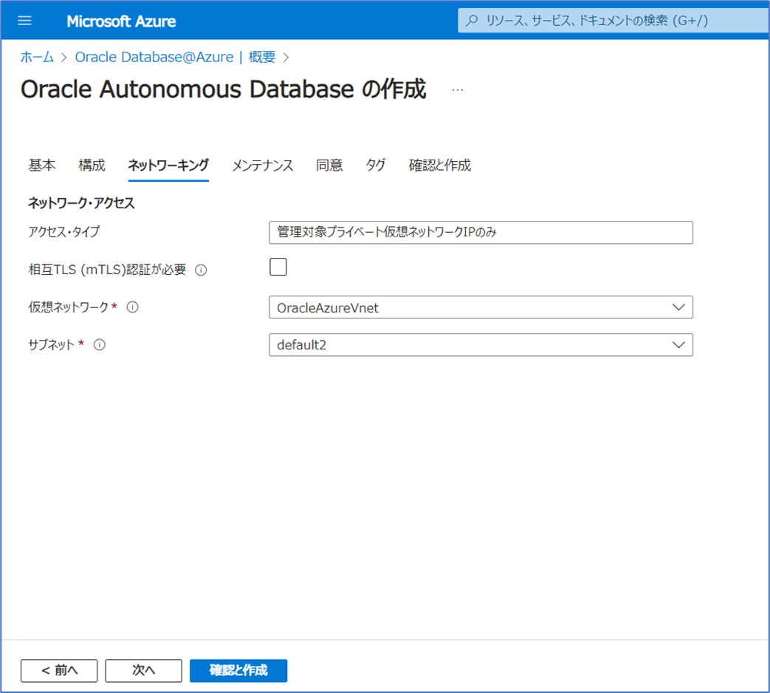The width and height of the screenshot is (770, 693).
Task: Click the アクセス・タイプ field
Action: click(x=481, y=233)
